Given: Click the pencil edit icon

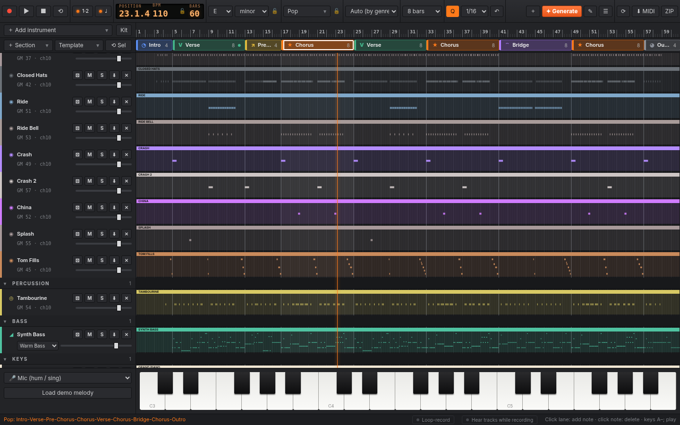Looking at the screenshot, I should 590,11.
